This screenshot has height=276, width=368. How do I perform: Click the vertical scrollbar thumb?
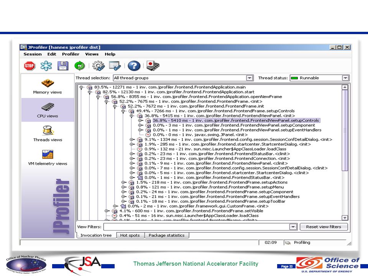click(345, 130)
